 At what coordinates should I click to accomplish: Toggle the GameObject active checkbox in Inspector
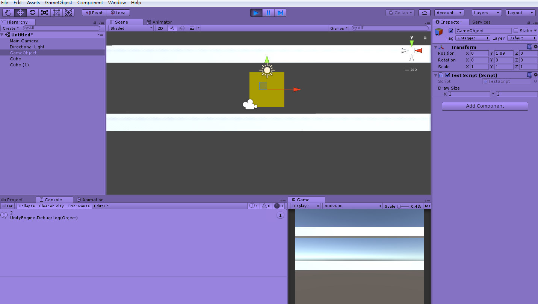point(451,31)
